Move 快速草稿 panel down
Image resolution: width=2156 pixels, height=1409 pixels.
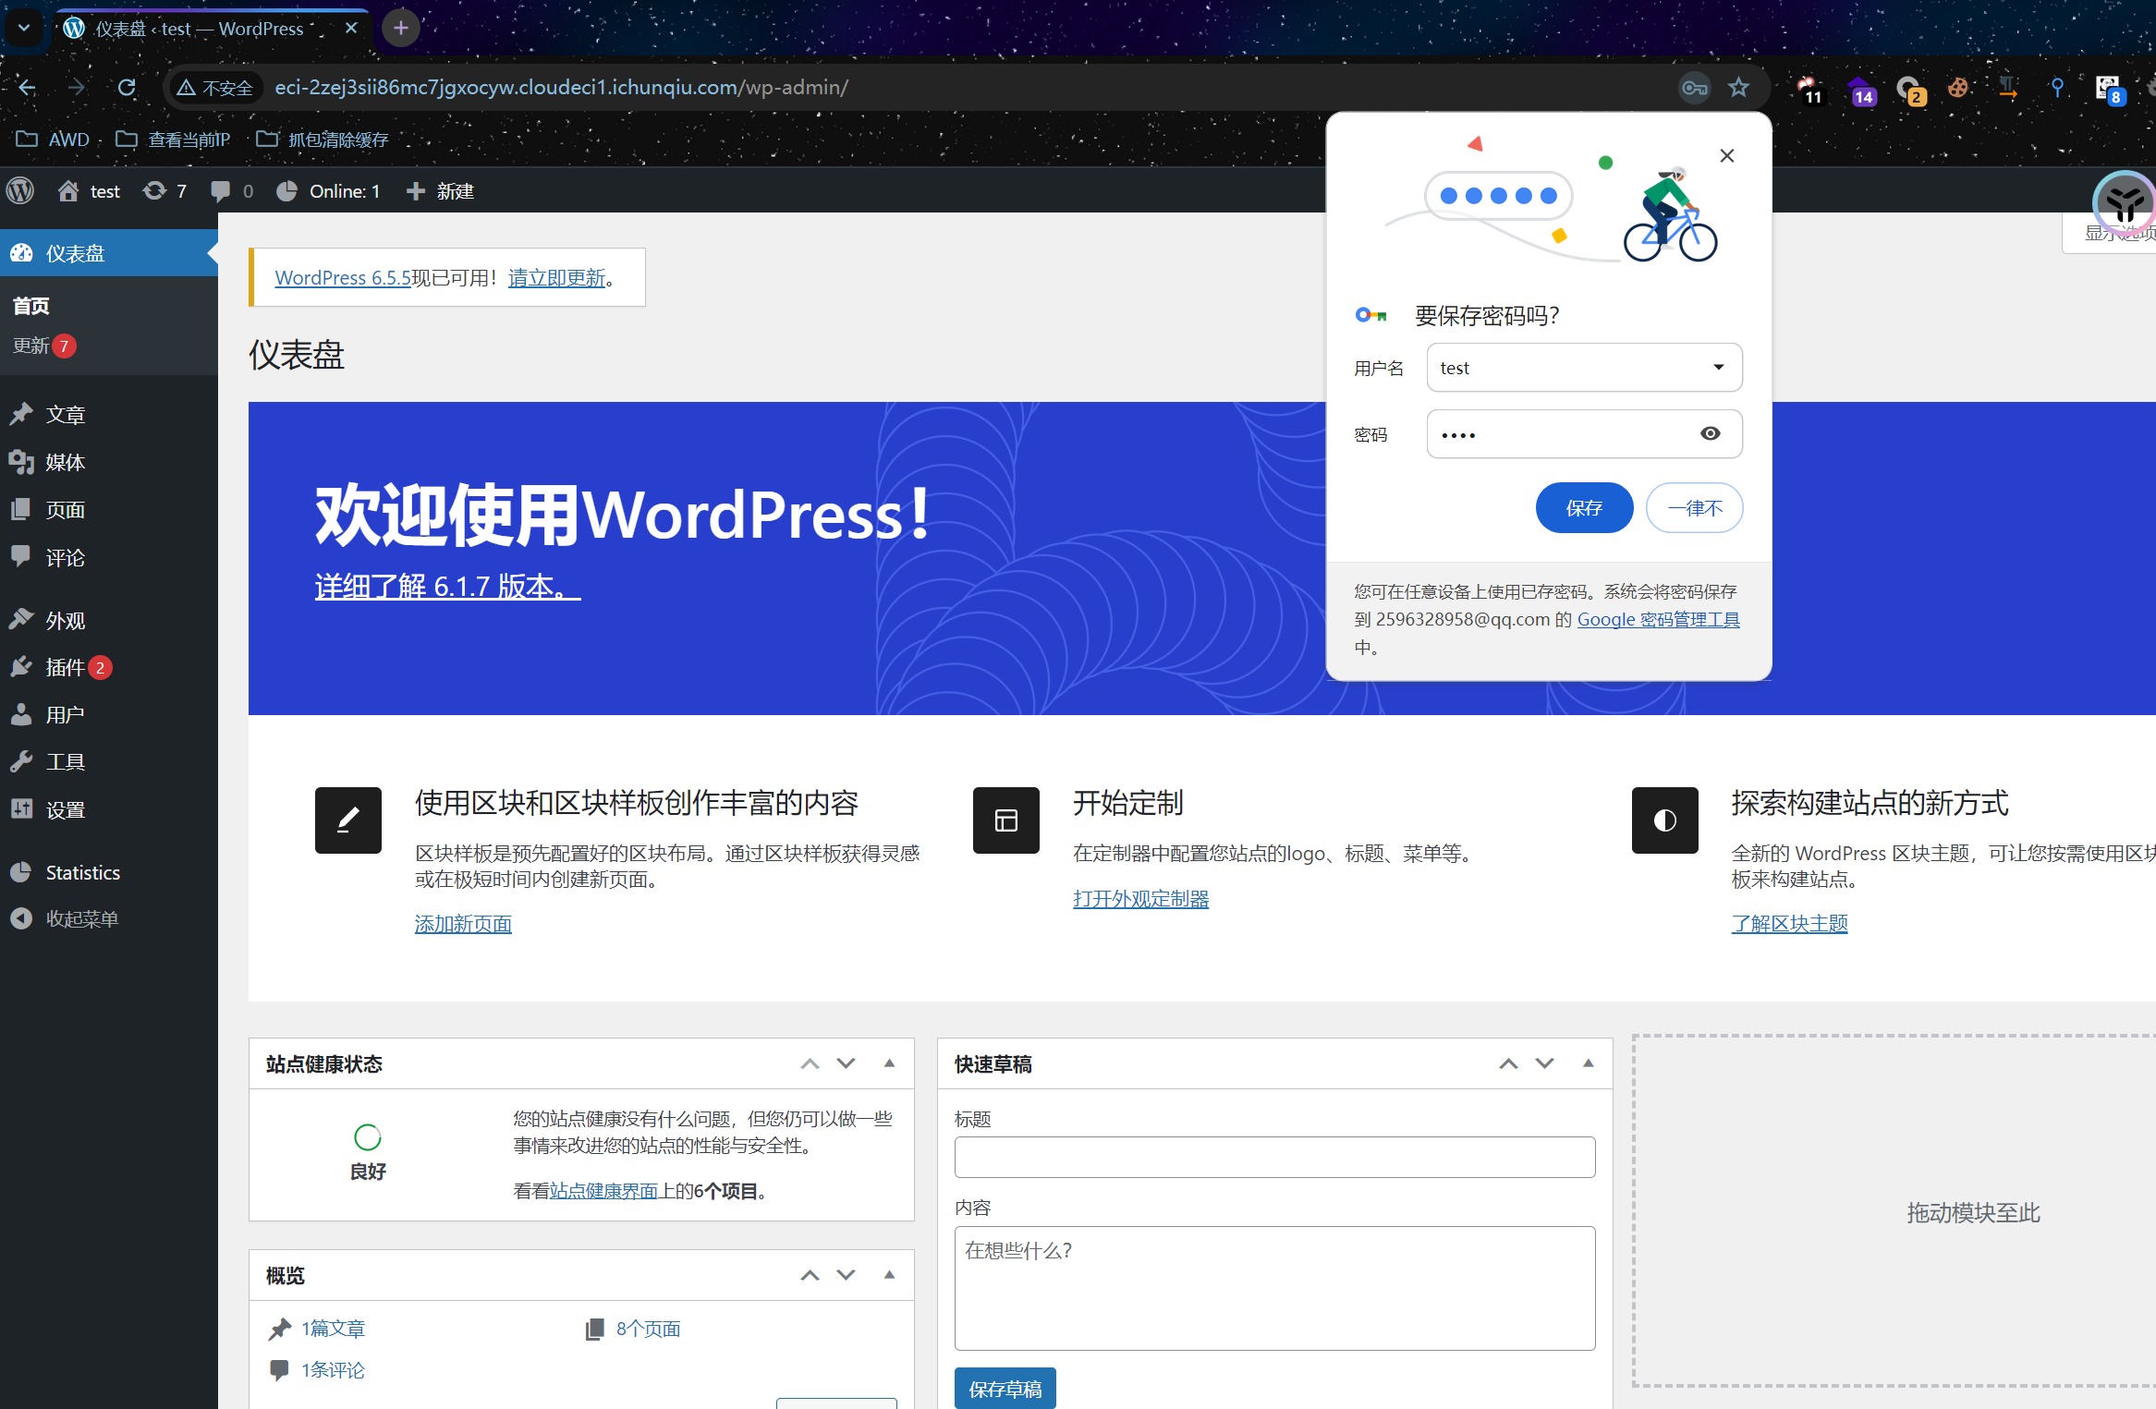pyautogui.click(x=1545, y=1064)
